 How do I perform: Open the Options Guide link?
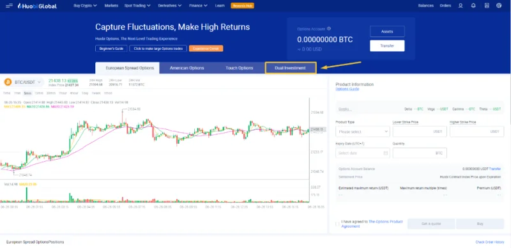[347, 89]
